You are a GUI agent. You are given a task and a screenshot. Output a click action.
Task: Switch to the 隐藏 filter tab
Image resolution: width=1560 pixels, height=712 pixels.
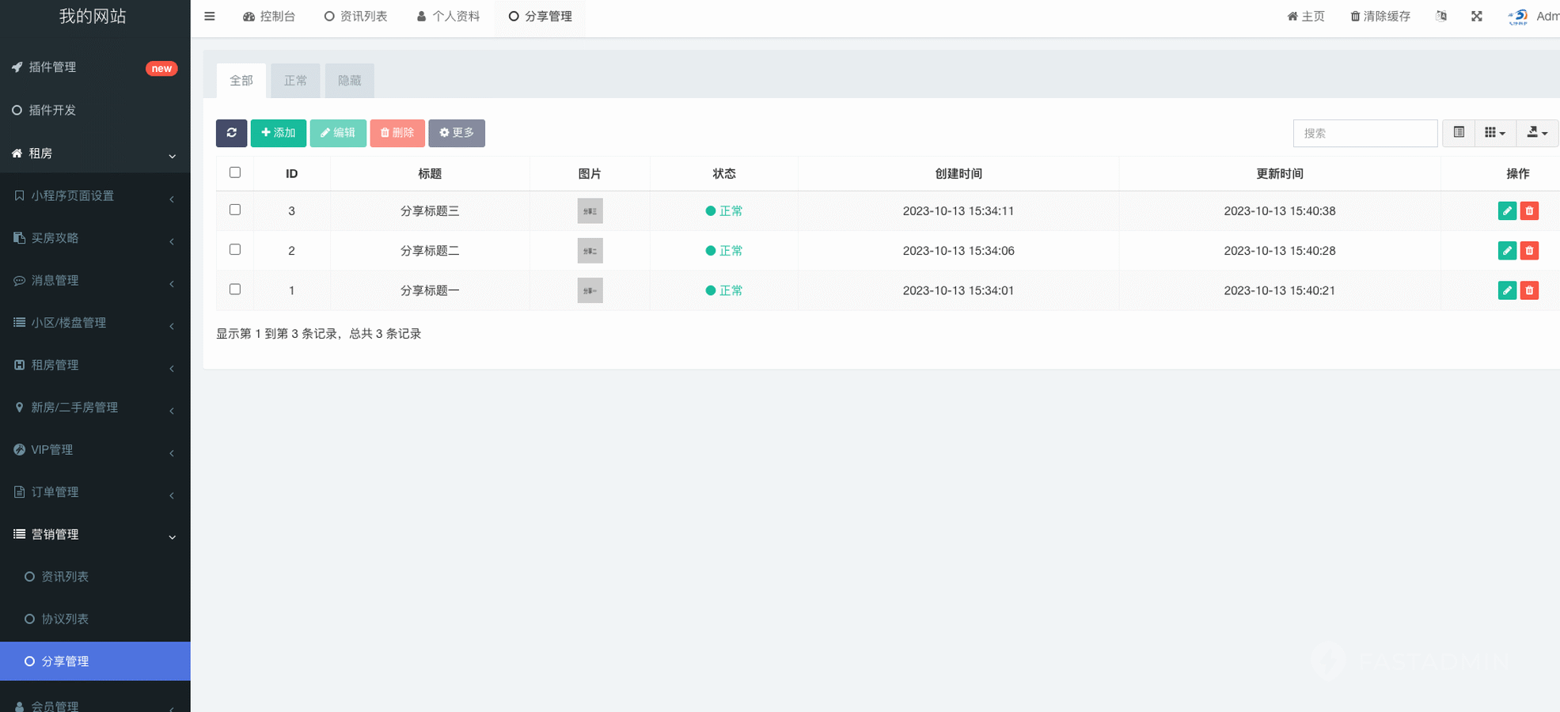tap(349, 81)
